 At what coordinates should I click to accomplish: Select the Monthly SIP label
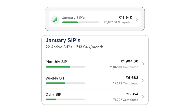point(57,62)
